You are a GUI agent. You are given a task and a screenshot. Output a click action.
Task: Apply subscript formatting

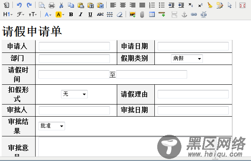[x=191, y=5]
